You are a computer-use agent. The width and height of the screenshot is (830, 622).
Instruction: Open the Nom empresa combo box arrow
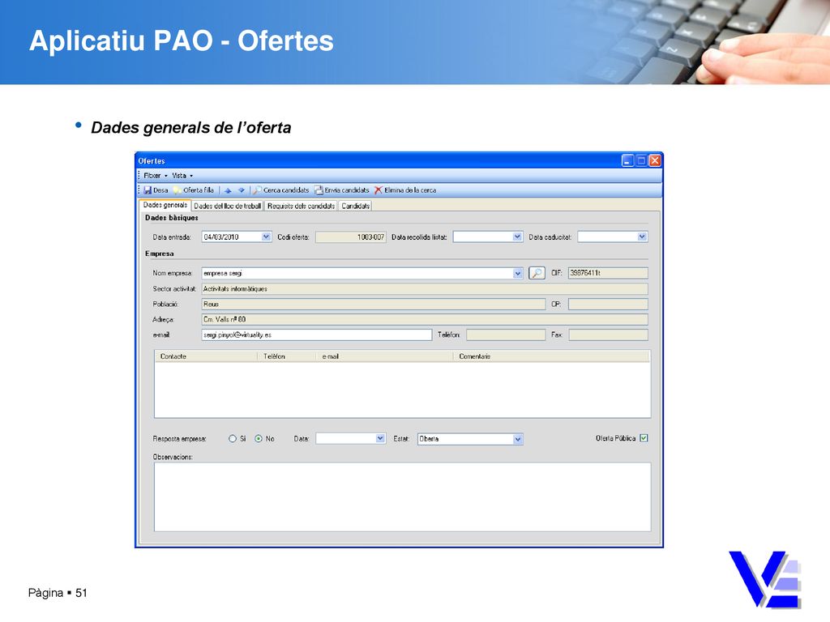pos(518,274)
